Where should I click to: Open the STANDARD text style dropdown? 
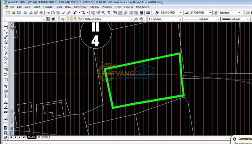coord(180,13)
